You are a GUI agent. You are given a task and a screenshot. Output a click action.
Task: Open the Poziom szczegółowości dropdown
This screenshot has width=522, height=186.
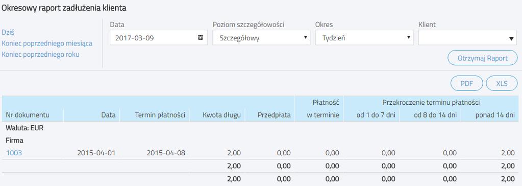(261, 38)
